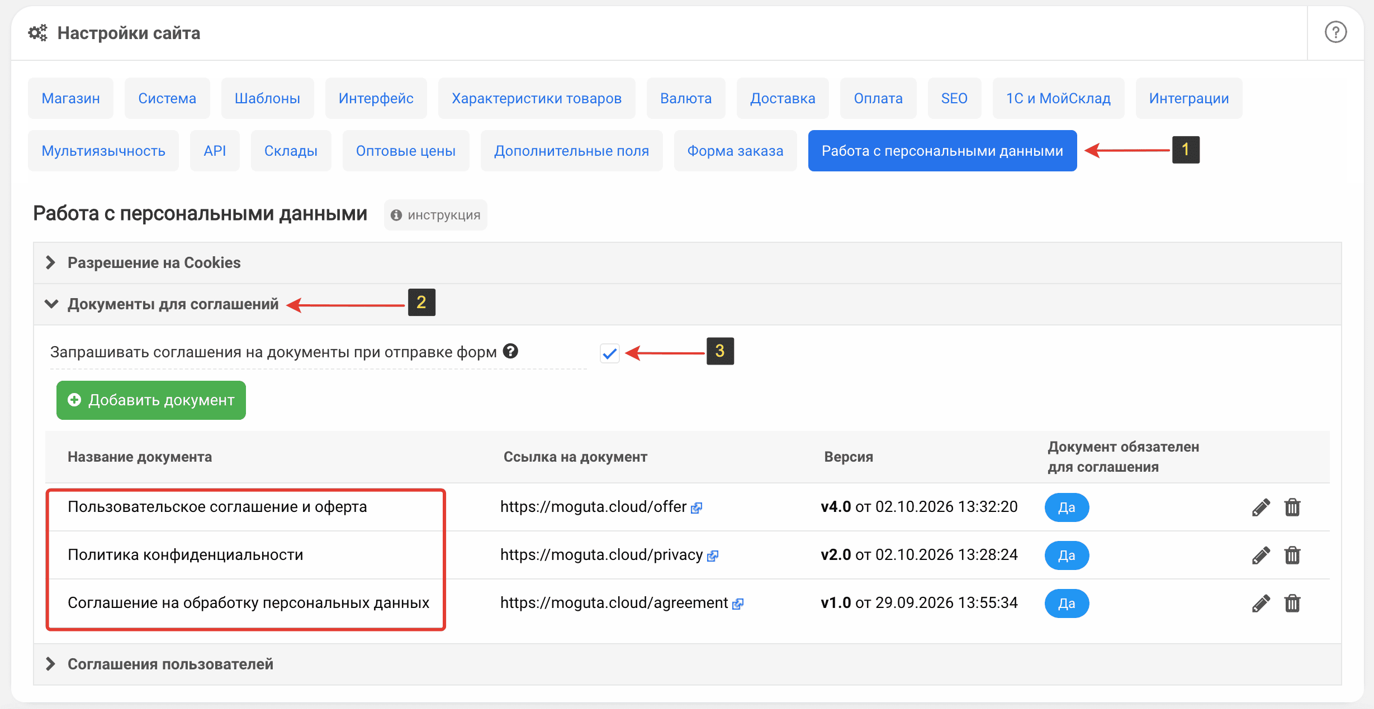
Task: Toggle the 'Да' badge for the agreement document
Action: pyautogui.click(x=1067, y=603)
